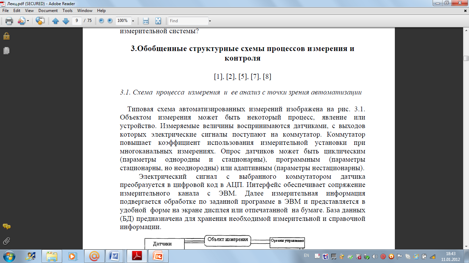Switch to Microsoft Word on taskbar
469x263 pixels.
click(114, 256)
